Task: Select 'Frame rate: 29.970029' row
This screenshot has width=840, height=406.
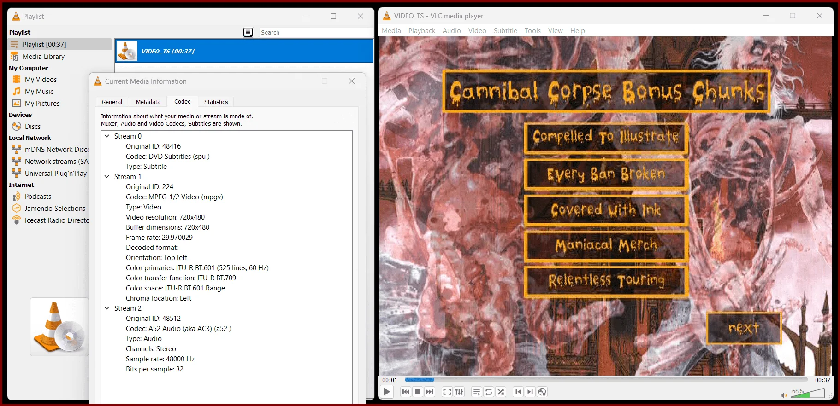Action: [x=159, y=238]
